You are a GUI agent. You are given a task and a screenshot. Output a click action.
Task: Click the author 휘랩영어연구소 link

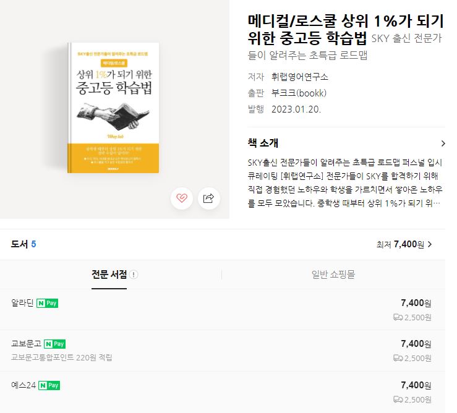coord(300,77)
